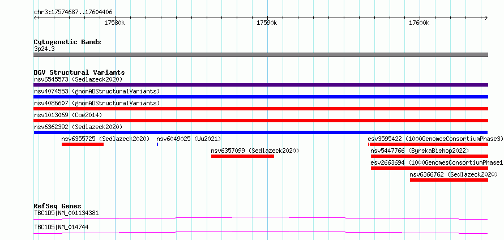
Task: Click the chr3:17574687..17604406 coordinate text
Action: point(73,12)
